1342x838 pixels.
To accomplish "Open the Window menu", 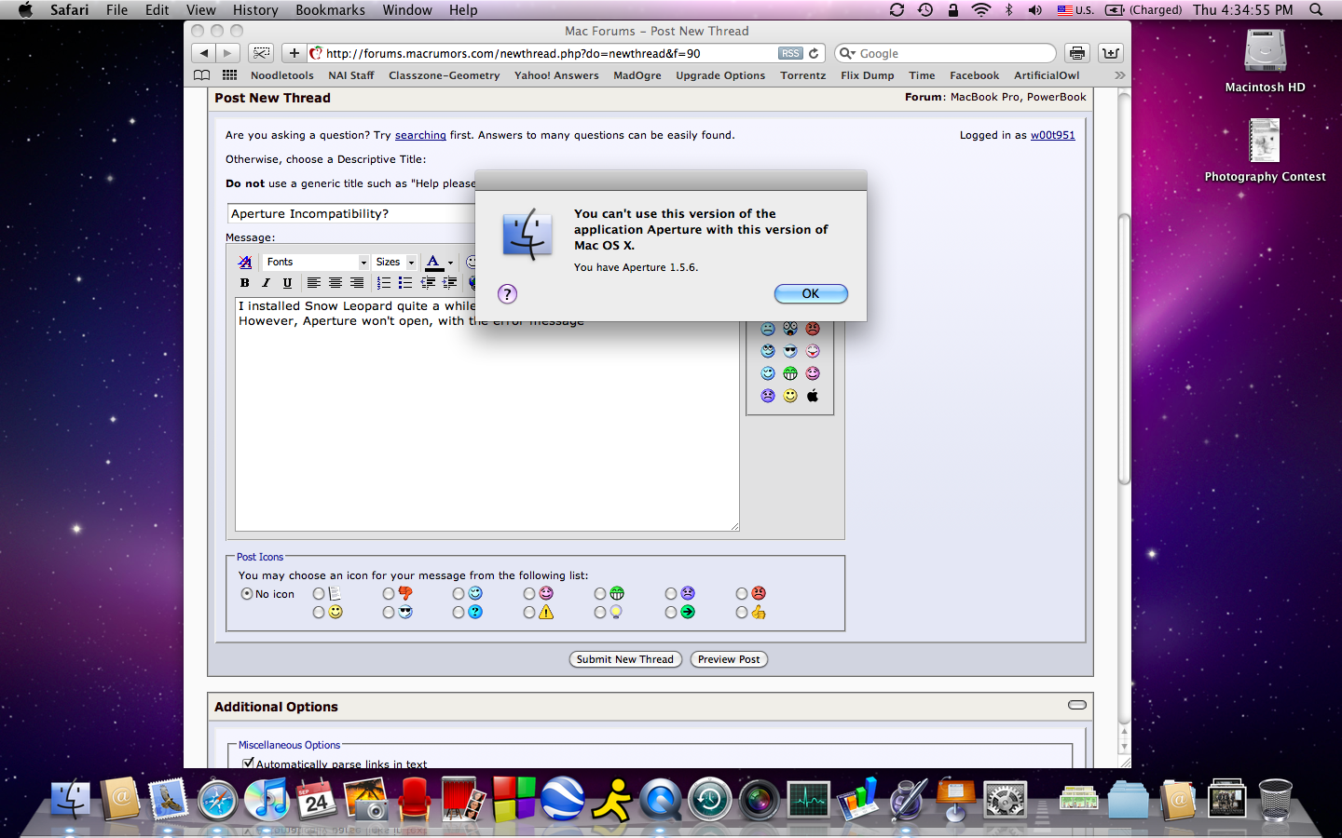I will coord(407,10).
